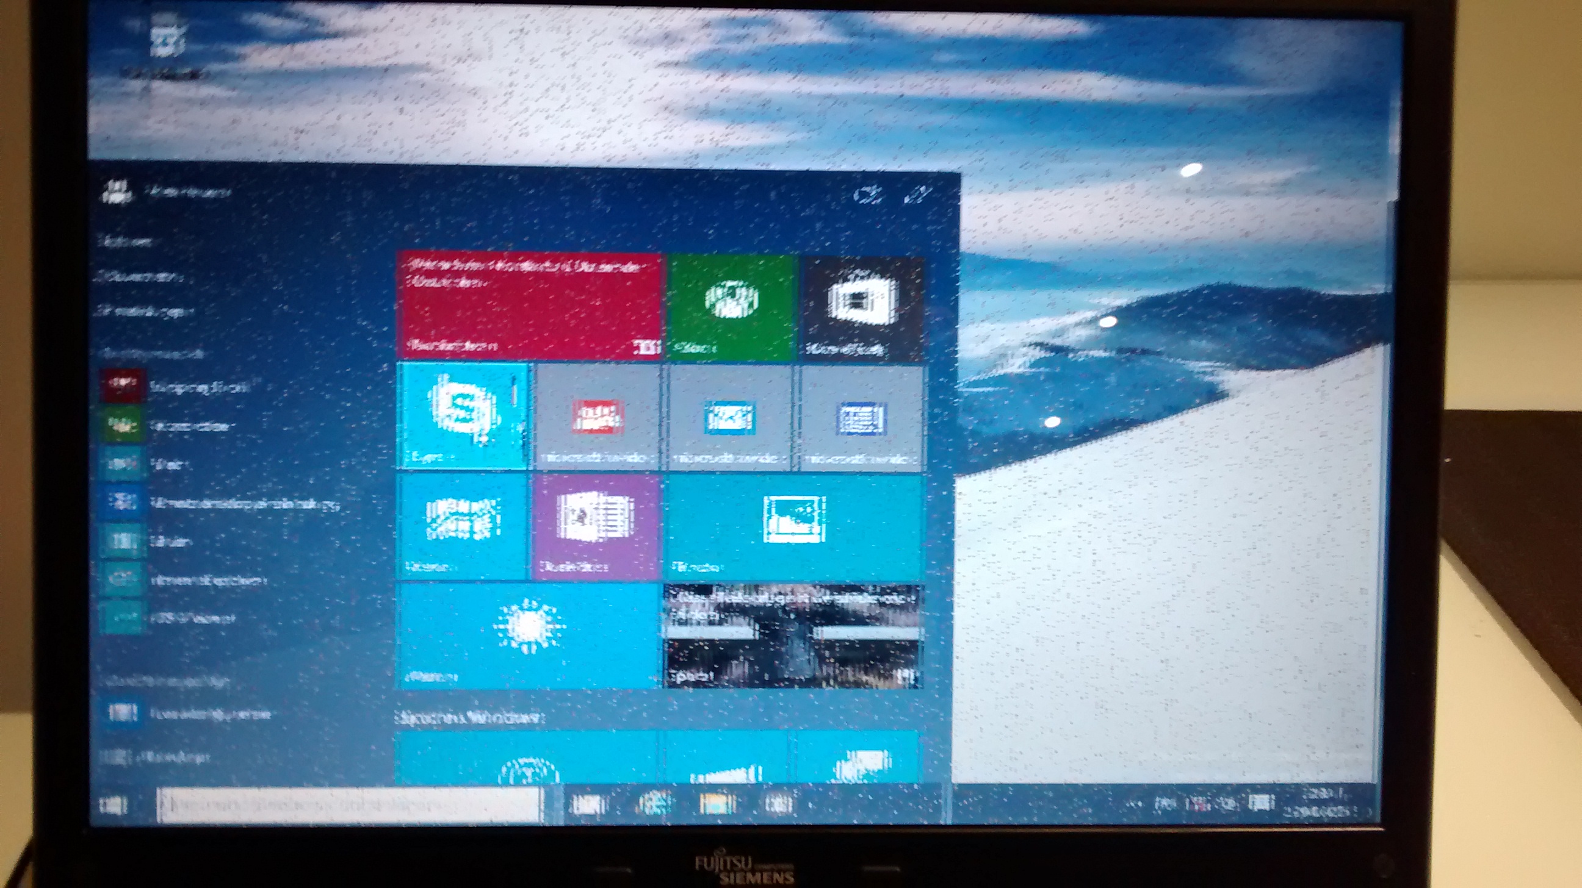Open the purple OneNote tile

tap(596, 526)
